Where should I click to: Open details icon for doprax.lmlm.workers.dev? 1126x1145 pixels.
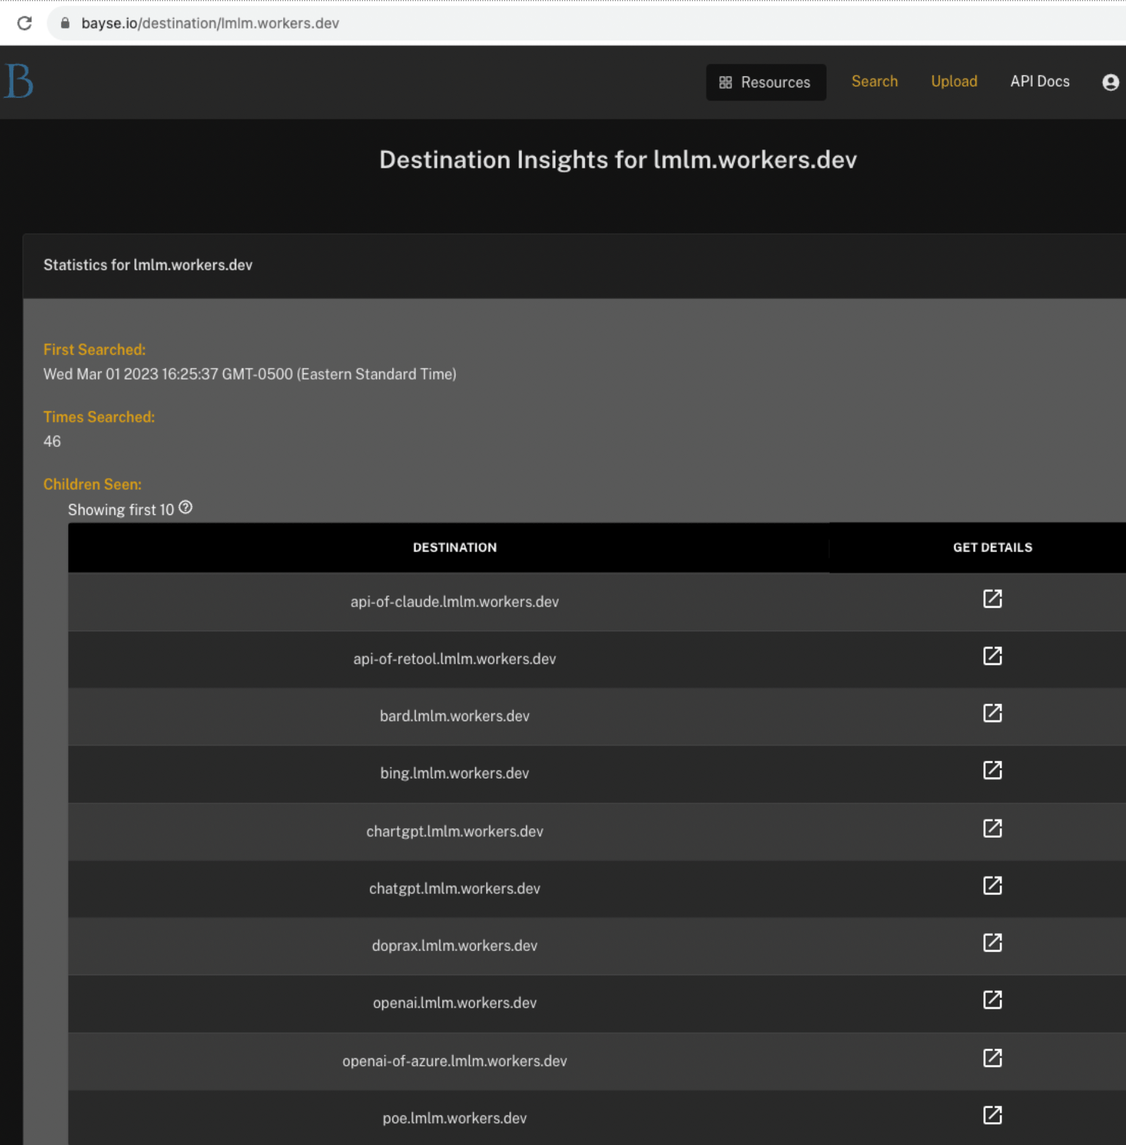pos(992,943)
